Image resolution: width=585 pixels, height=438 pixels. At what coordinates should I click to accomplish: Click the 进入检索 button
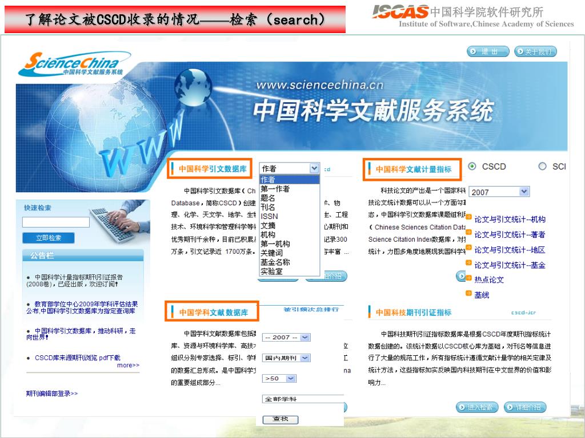pyautogui.click(x=477, y=407)
